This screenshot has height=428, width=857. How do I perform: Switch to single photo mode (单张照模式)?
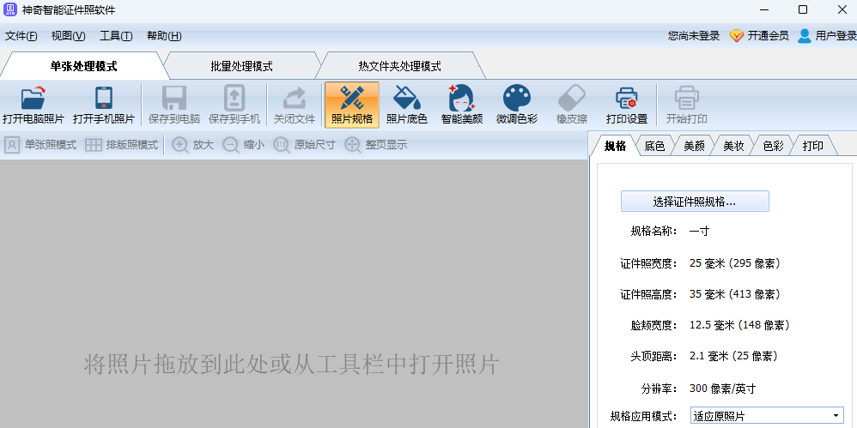coord(41,145)
